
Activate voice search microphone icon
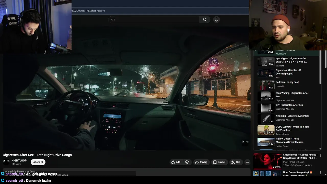[216, 20]
